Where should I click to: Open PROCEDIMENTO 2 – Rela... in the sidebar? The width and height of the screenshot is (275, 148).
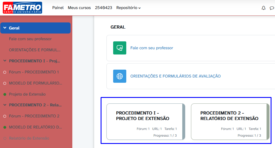pos(35,105)
